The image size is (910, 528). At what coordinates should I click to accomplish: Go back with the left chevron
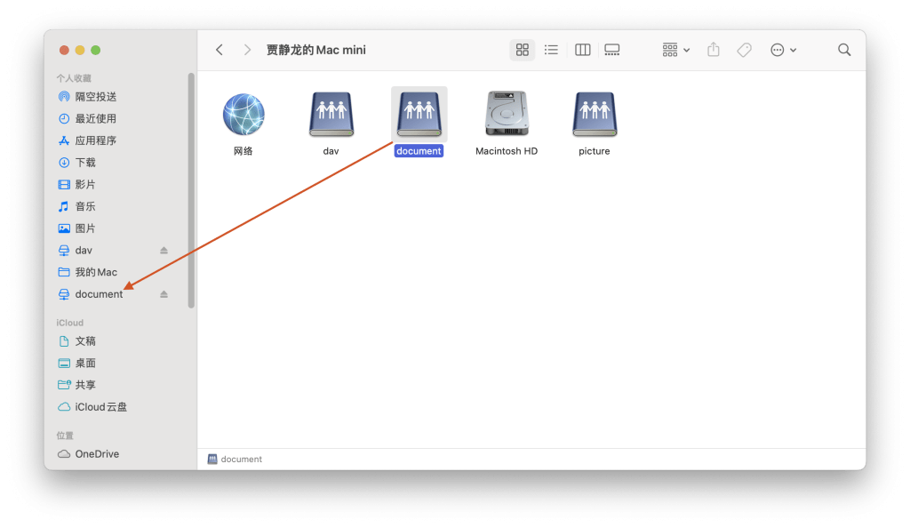click(220, 50)
